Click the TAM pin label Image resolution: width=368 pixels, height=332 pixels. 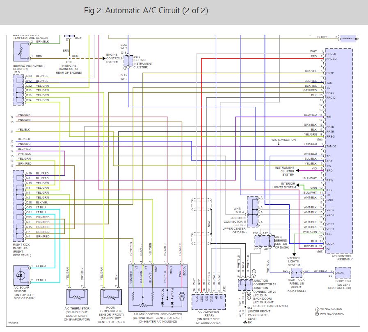329,83
